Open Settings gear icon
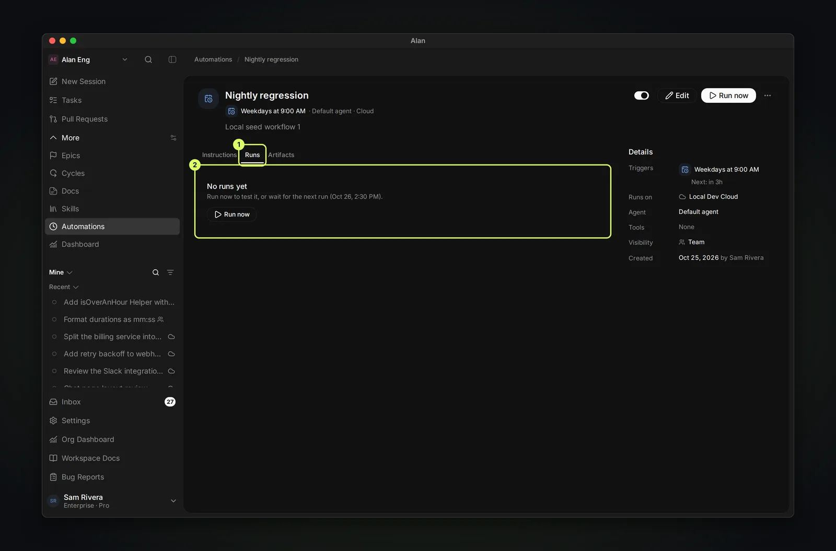The height and width of the screenshot is (551, 836). pyautogui.click(x=53, y=421)
